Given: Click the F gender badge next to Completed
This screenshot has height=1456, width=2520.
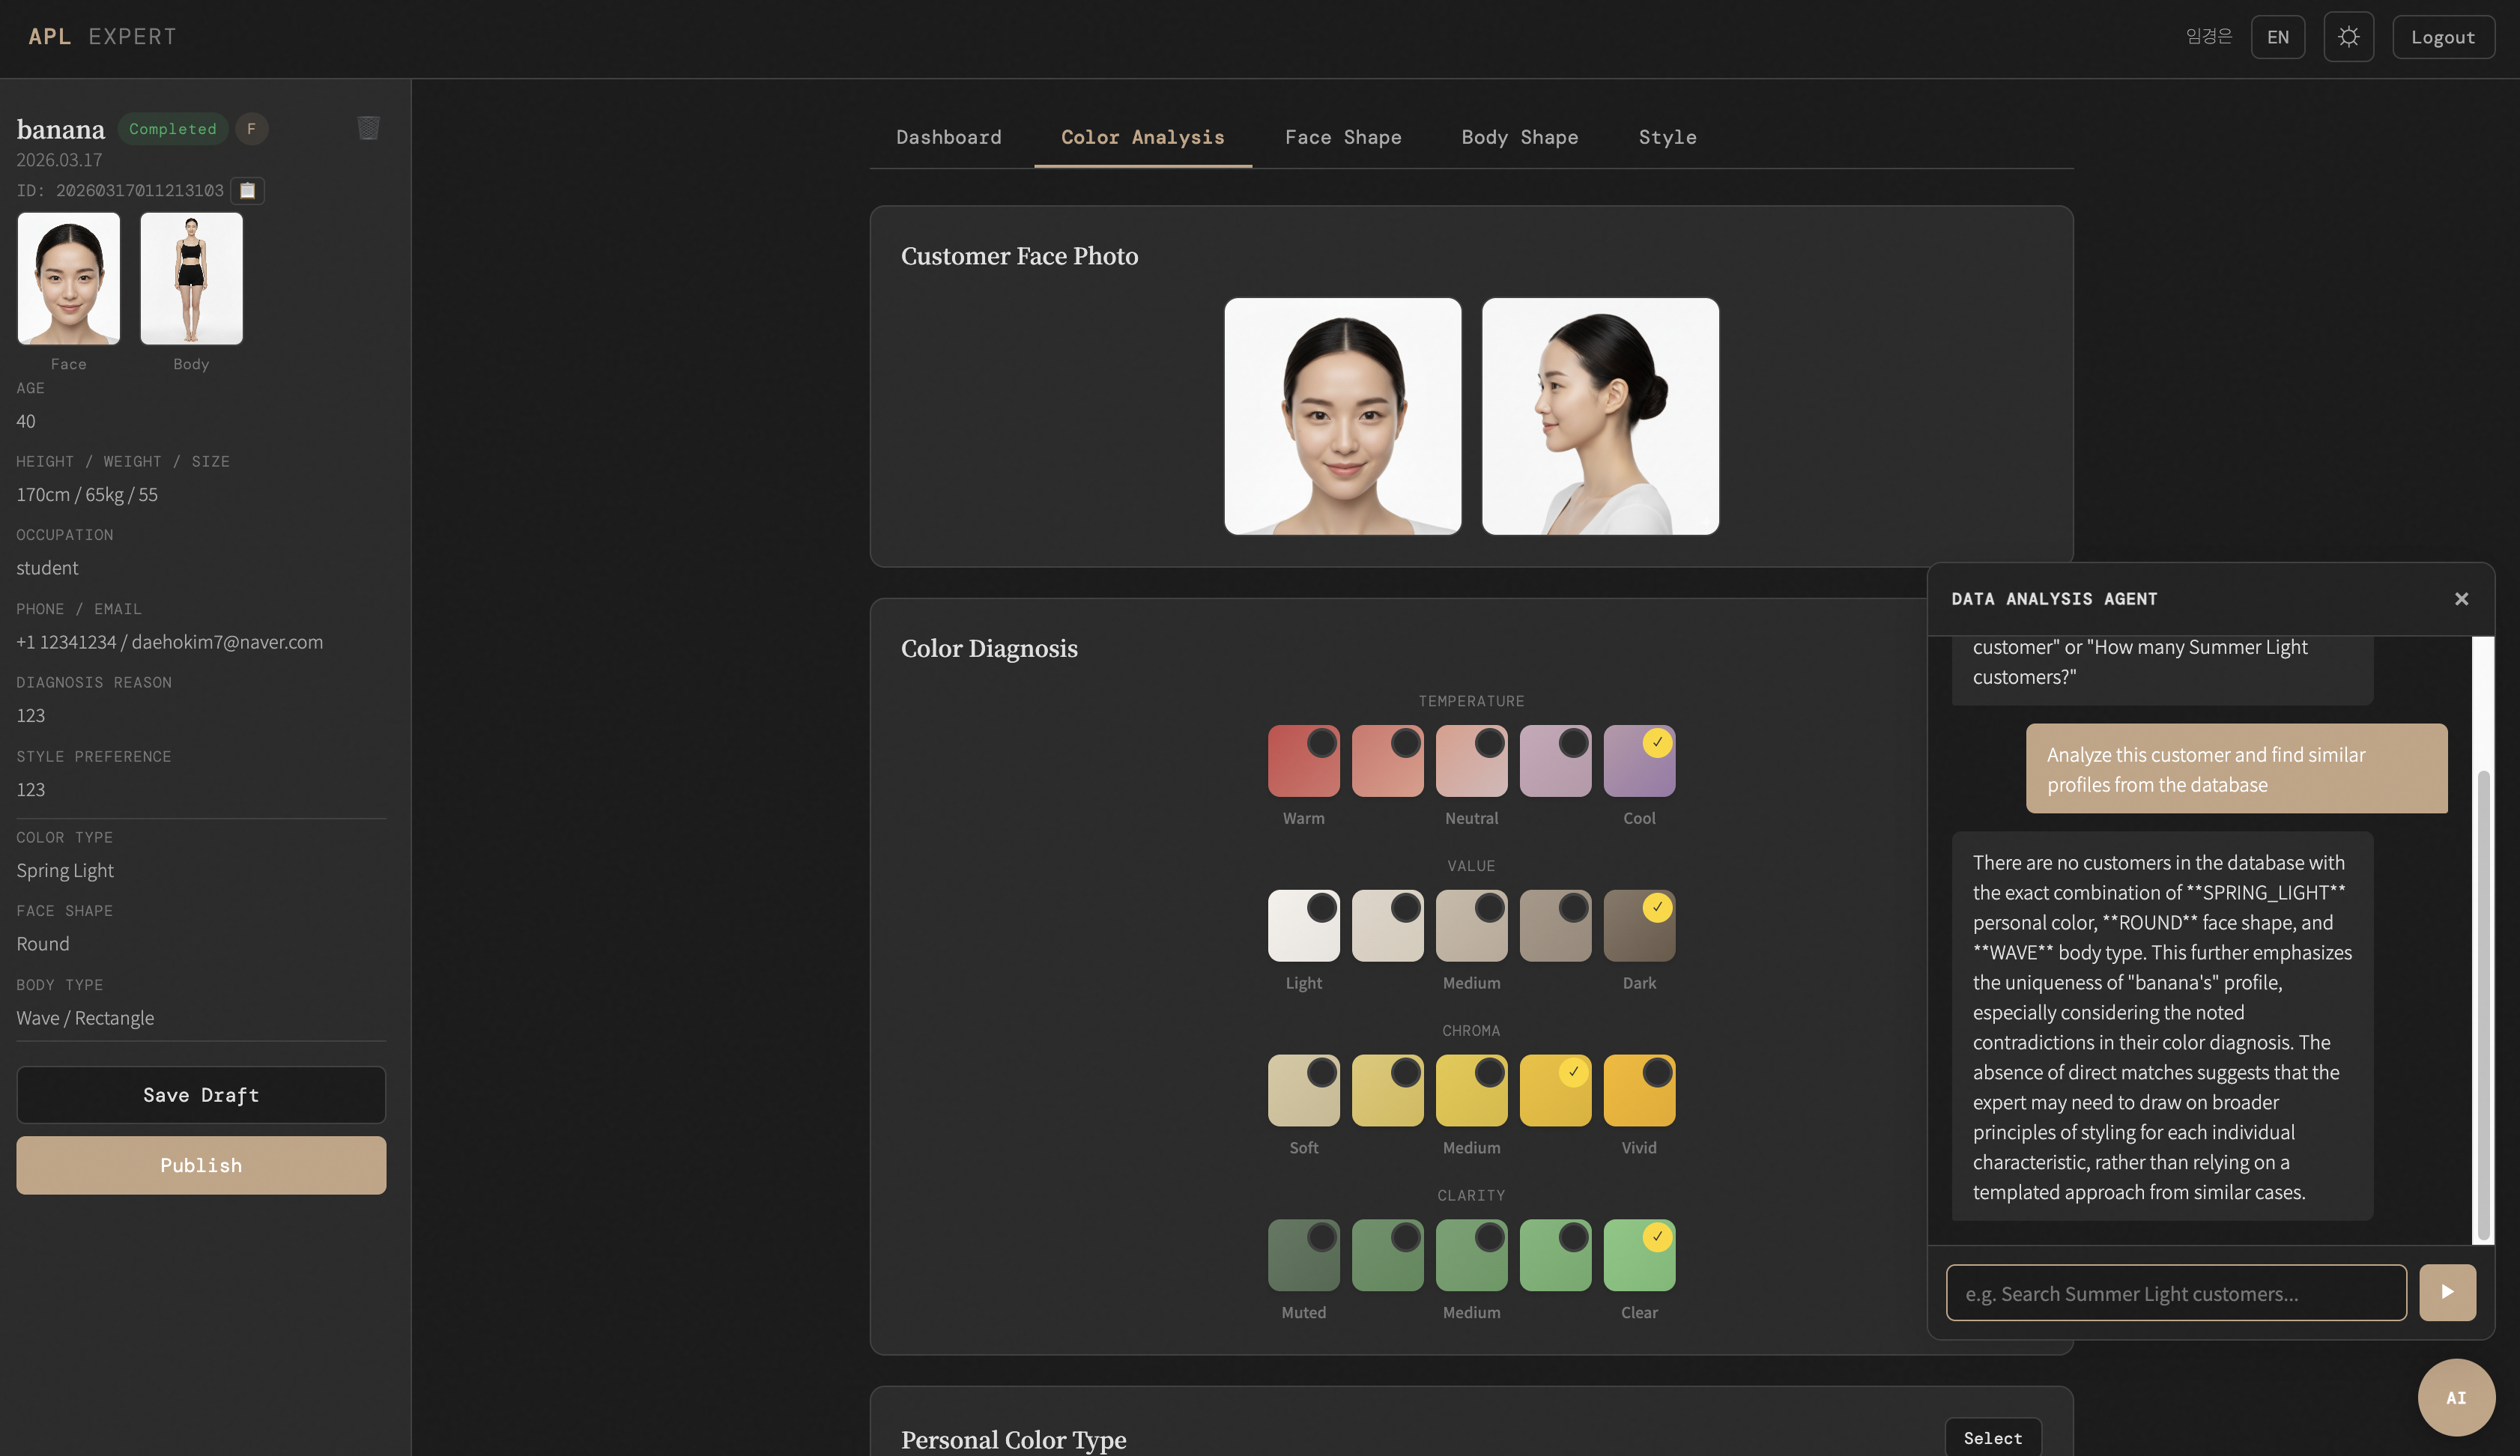Looking at the screenshot, I should (x=251, y=129).
